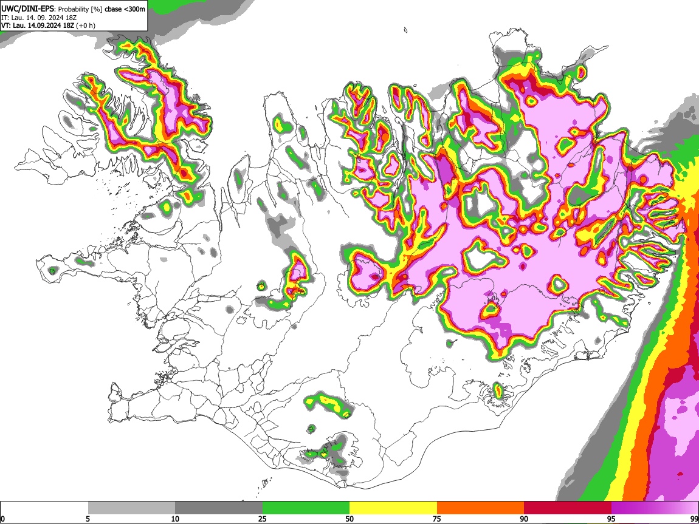The image size is (699, 524).
Task: Click the light gray 5-10% legend swatch
Action: click(x=131, y=508)
